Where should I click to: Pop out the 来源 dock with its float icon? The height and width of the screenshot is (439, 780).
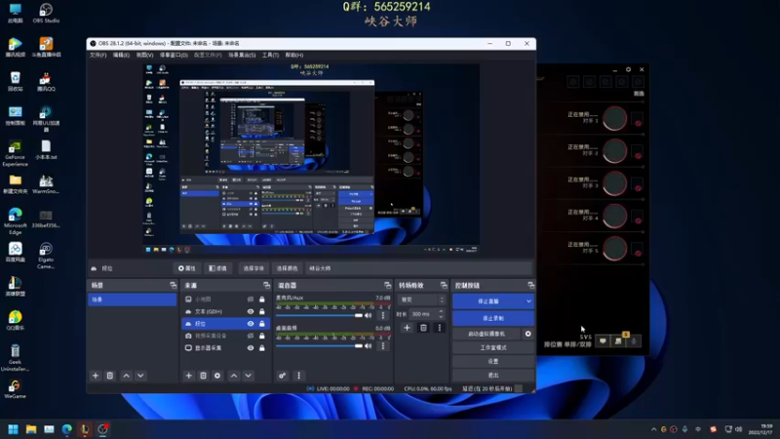(266, 285)
